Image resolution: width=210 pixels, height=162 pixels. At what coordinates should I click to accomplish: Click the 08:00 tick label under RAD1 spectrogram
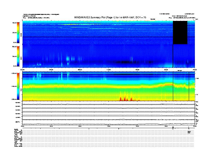(x=80, y=70)
